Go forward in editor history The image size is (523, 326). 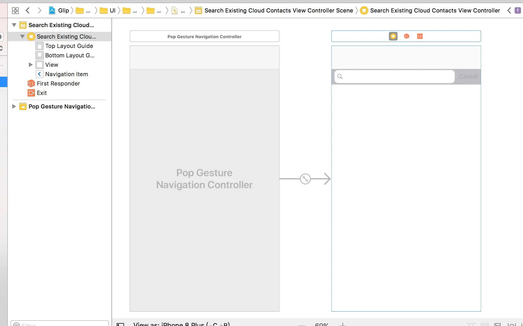(39, 10)
